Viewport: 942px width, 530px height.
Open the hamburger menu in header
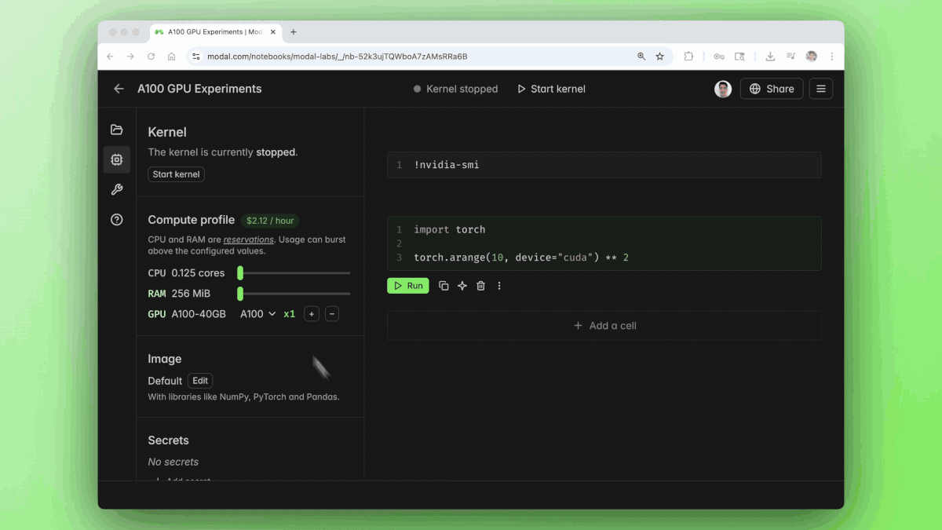pos(821,89)
